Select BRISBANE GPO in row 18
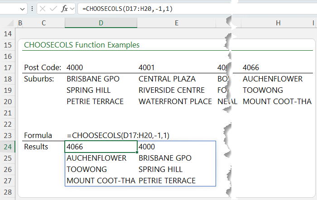317x200 pixels. 93,79
